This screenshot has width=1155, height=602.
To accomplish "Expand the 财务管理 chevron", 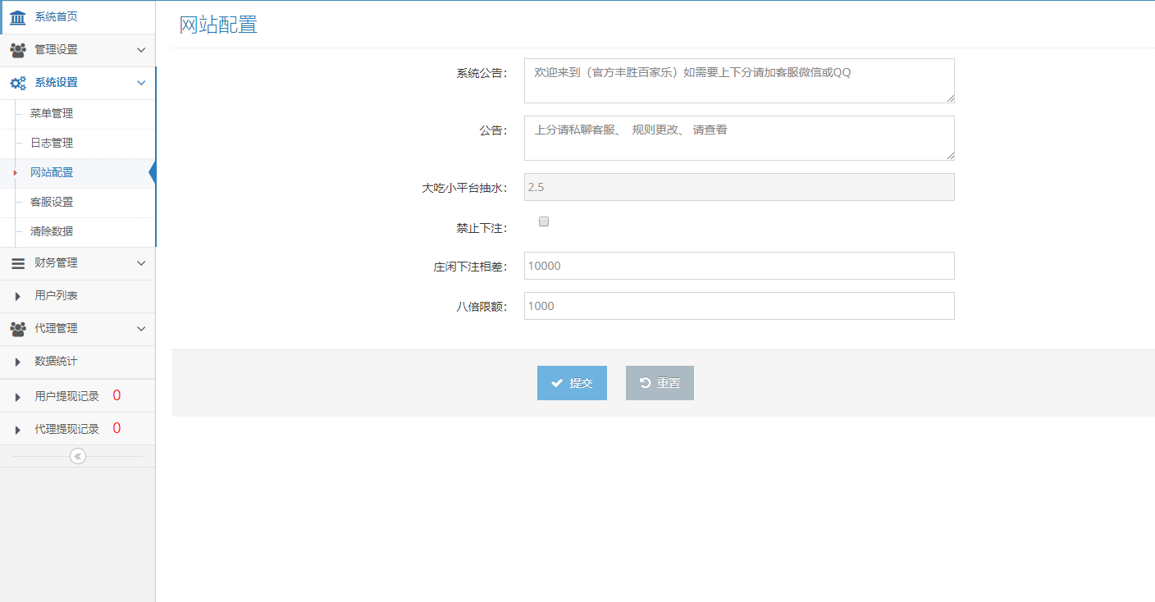I will (141, 263).
